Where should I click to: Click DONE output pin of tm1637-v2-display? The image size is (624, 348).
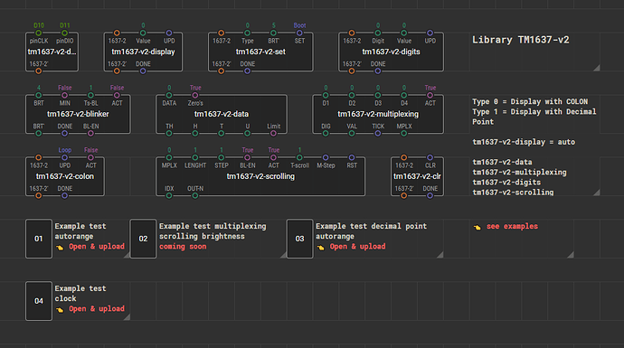click(x=143, y=71)
